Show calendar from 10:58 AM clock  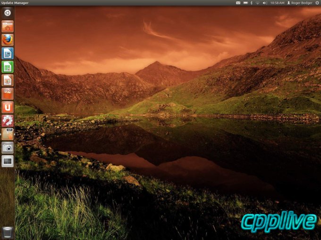(277, 3)
